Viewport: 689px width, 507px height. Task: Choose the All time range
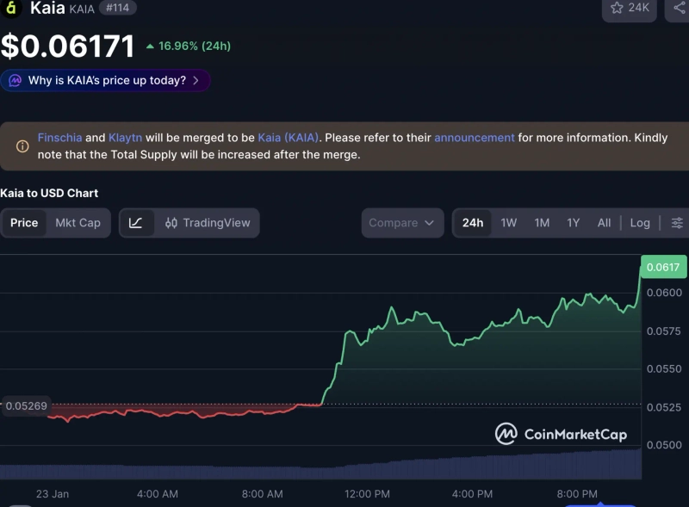click(604, 223)
